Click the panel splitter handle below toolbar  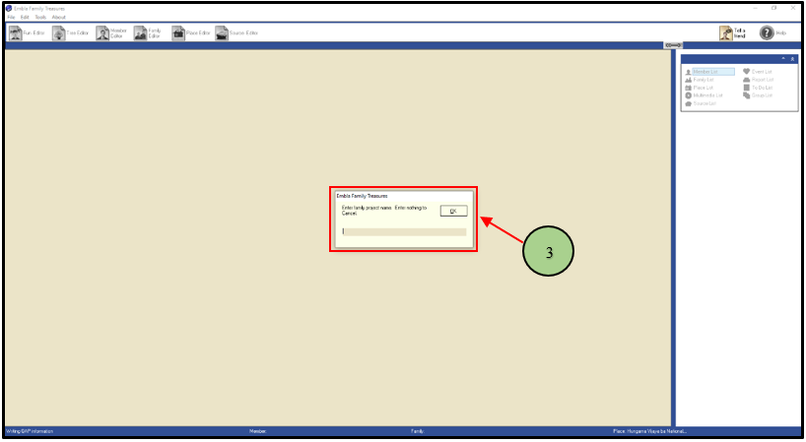click(673, 45)
